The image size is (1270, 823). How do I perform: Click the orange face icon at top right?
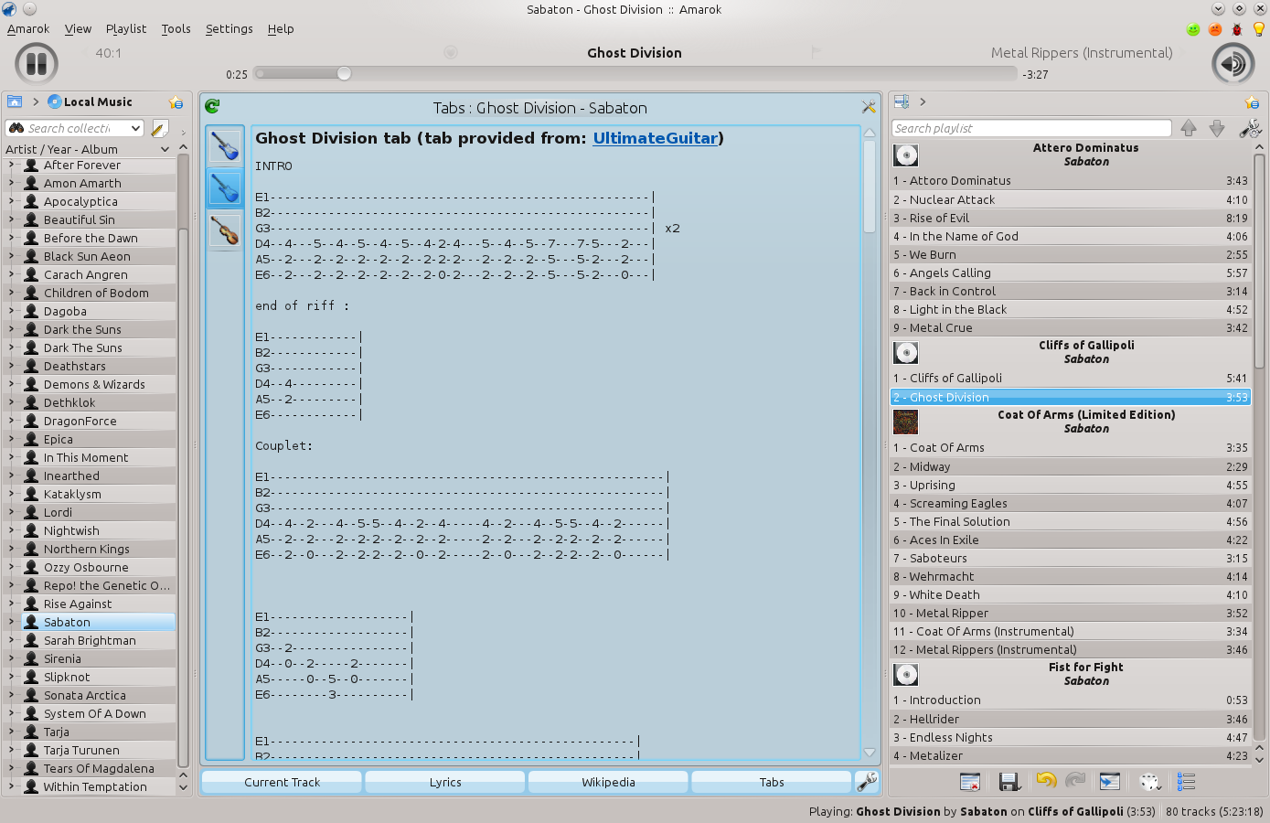(1215, 29)
